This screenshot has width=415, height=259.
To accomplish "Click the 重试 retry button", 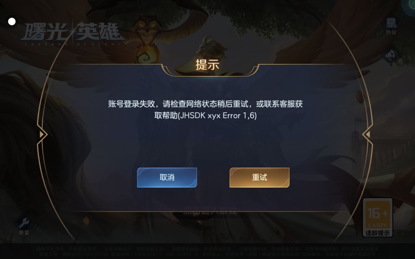I will pyautogui.click(x=259, y=177).
